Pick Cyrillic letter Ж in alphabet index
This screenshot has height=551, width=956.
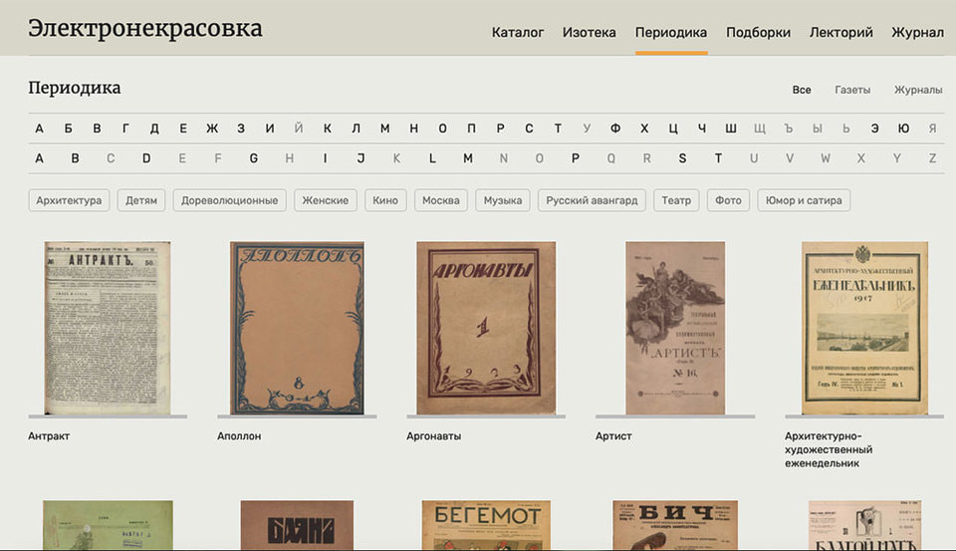pyautogui.click(x=212, y=129)
